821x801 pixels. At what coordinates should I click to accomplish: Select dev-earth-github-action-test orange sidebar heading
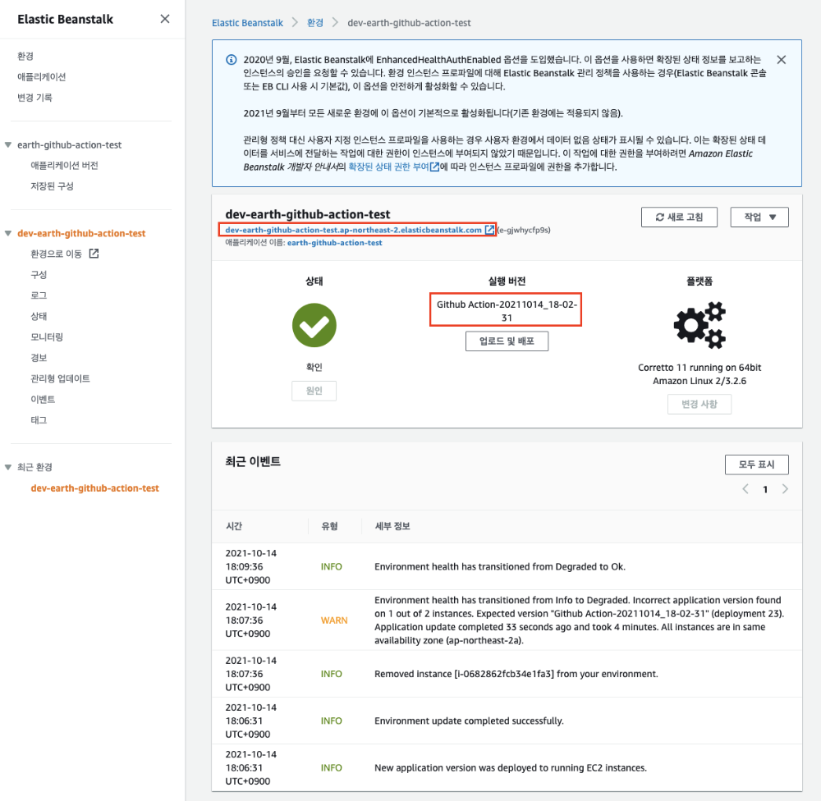click(81, 234)
